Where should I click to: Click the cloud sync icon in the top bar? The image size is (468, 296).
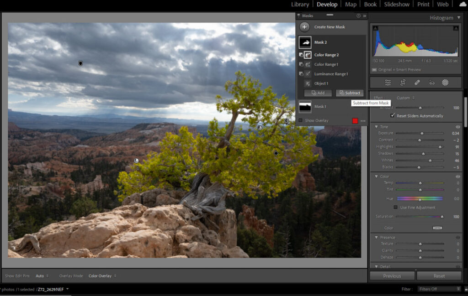tap(463, 4)
